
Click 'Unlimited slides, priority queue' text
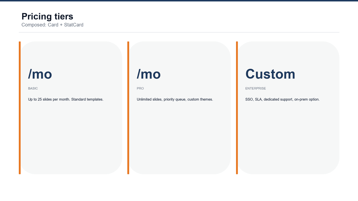tap(175, 99)
